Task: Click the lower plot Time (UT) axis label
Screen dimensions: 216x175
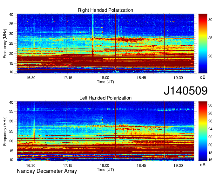Action: click(105, 170)
